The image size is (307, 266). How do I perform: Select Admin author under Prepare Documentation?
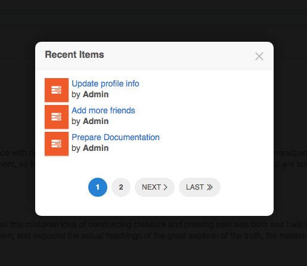pyautogui.click(x=96, y=148)
